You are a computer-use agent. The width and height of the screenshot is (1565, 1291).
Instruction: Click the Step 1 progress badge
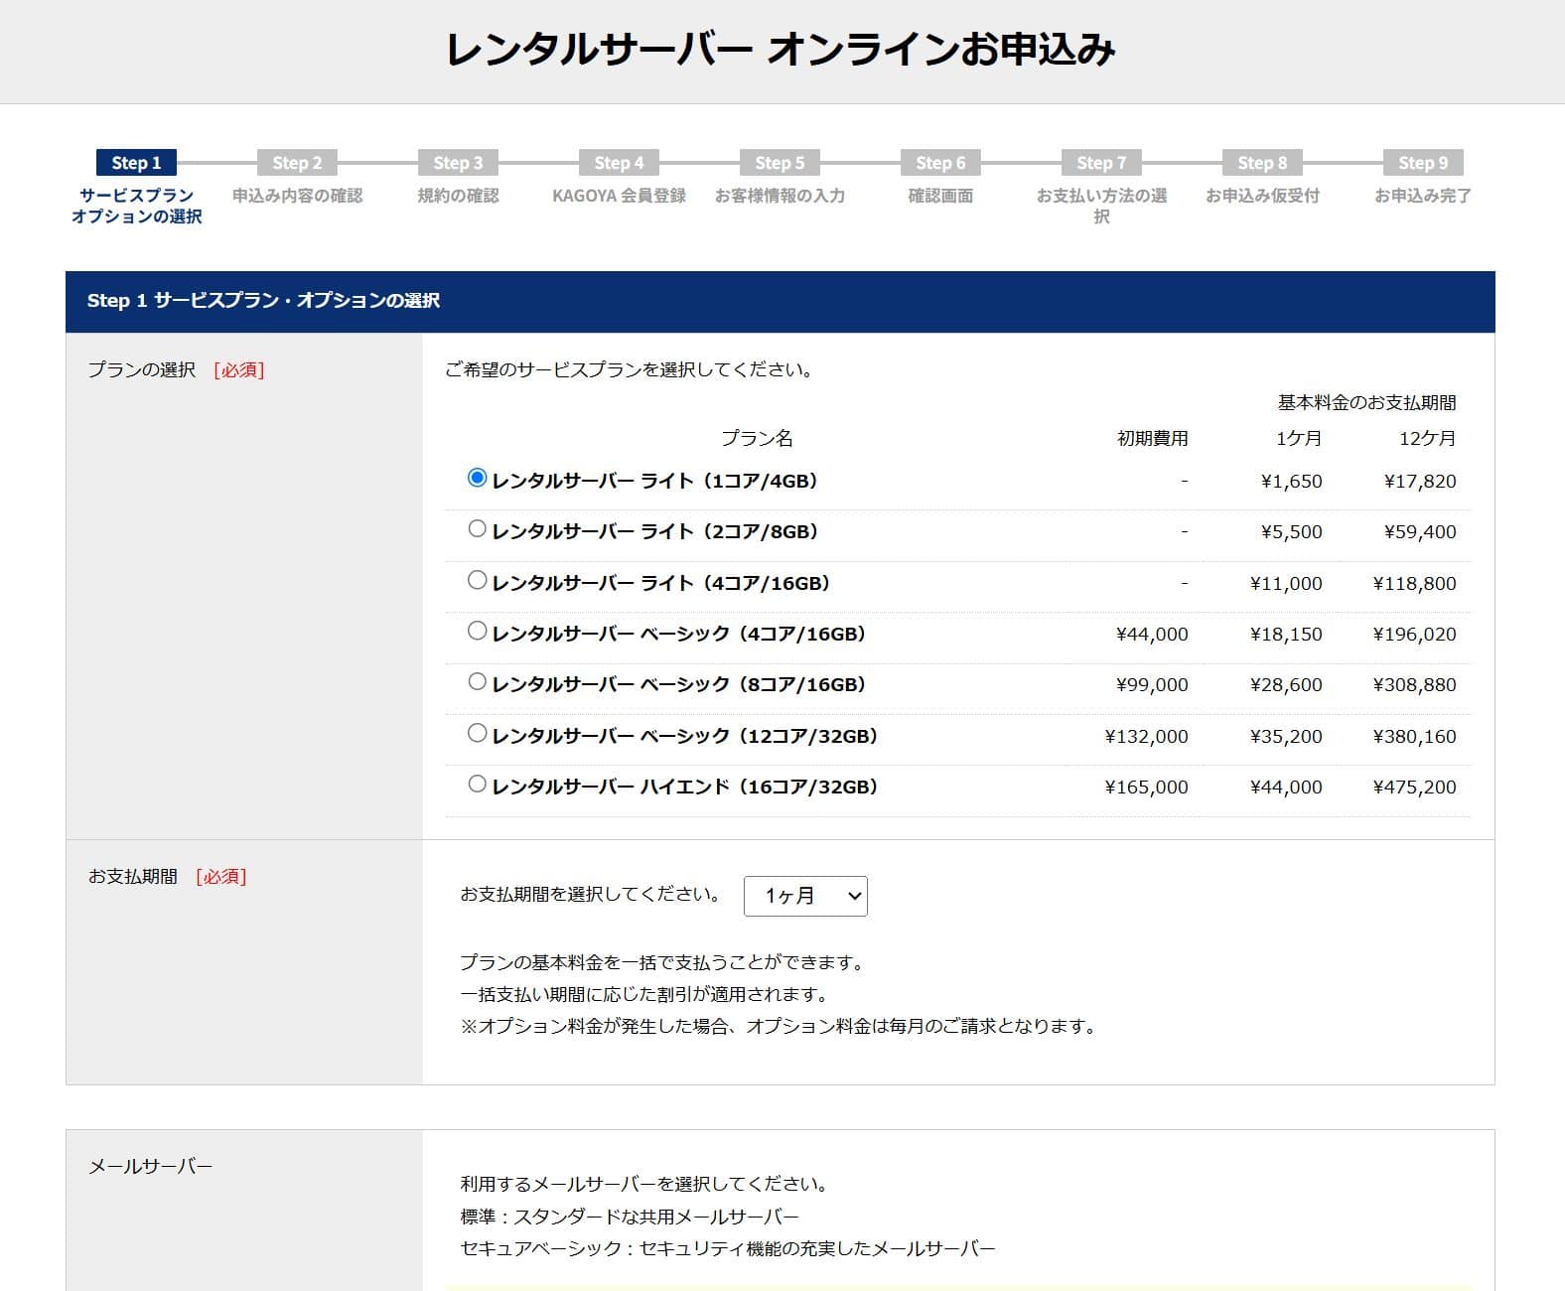[136, 163]
